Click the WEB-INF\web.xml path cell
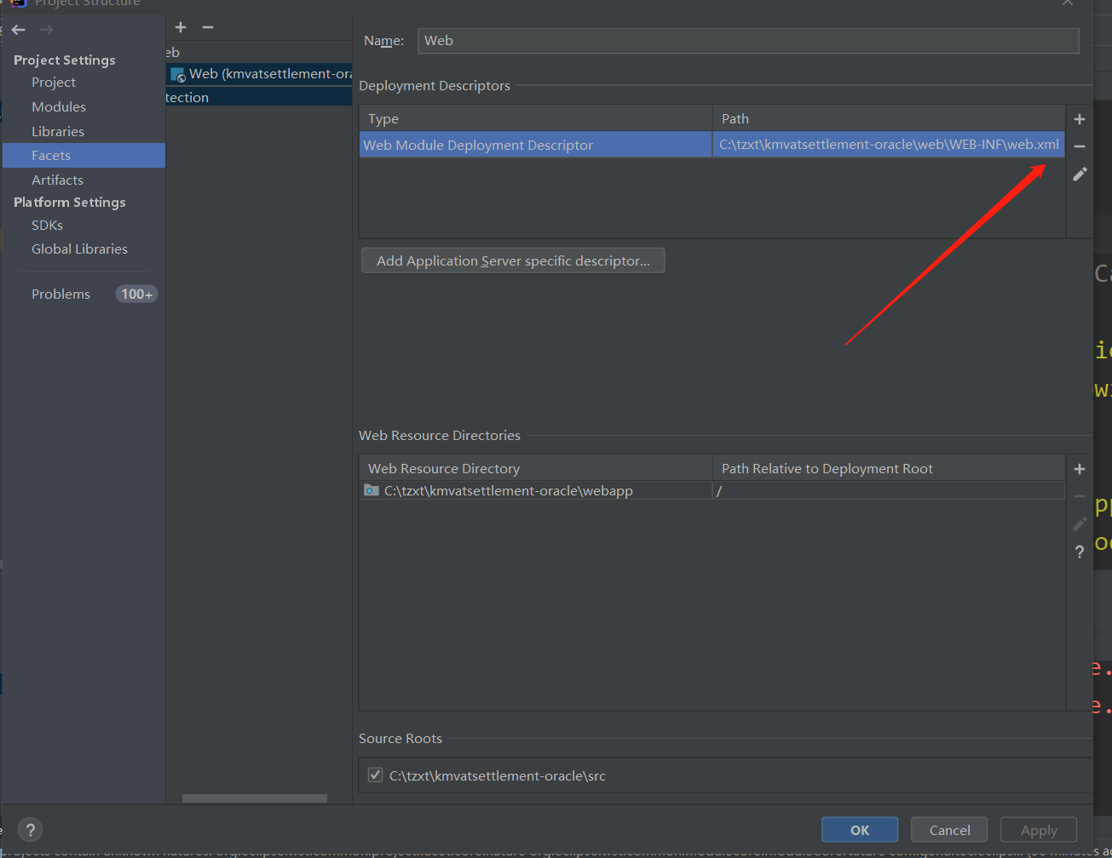Viewport: 1112px width, 858px height. point(889,145)
